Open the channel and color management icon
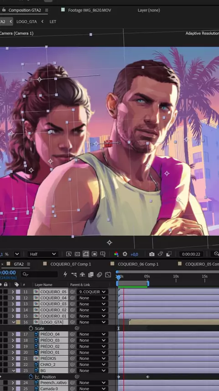This screenshot has width=219, height=391. pyautogui.click(x=116, y=254)
